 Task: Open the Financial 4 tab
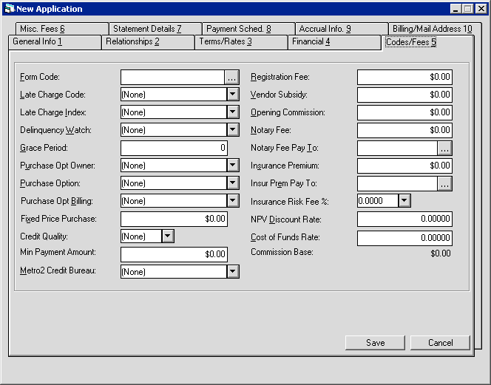tap(334, 42)
